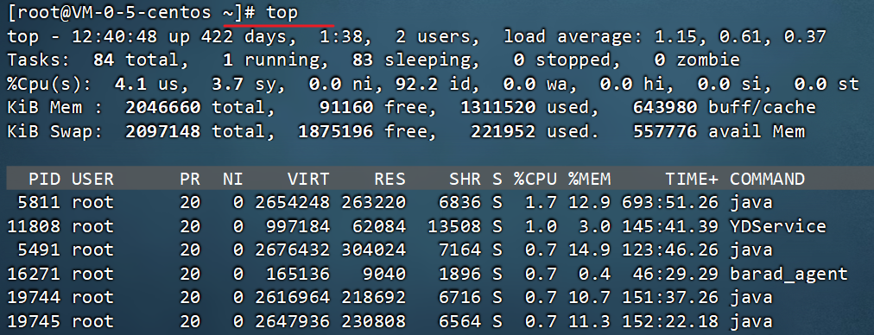Click SHR value '13508'

(x=455, y=226)
